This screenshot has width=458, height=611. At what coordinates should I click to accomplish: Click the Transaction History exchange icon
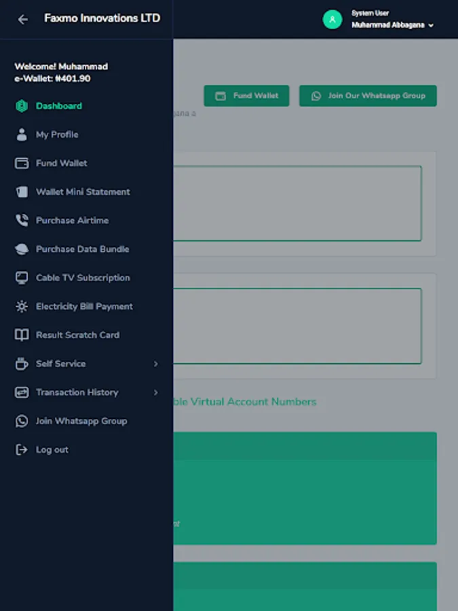pos(22,392)
